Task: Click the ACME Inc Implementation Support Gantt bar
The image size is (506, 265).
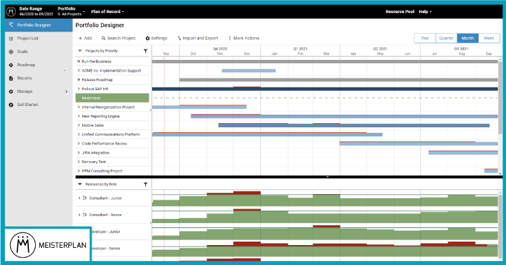Action: [249, 71]
